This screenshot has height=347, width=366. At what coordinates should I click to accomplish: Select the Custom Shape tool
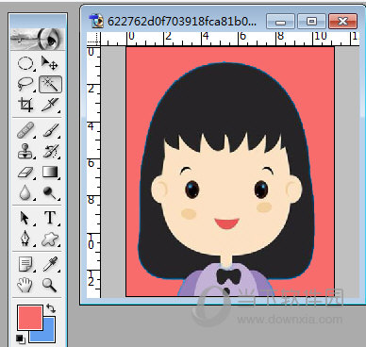[50, 240]
